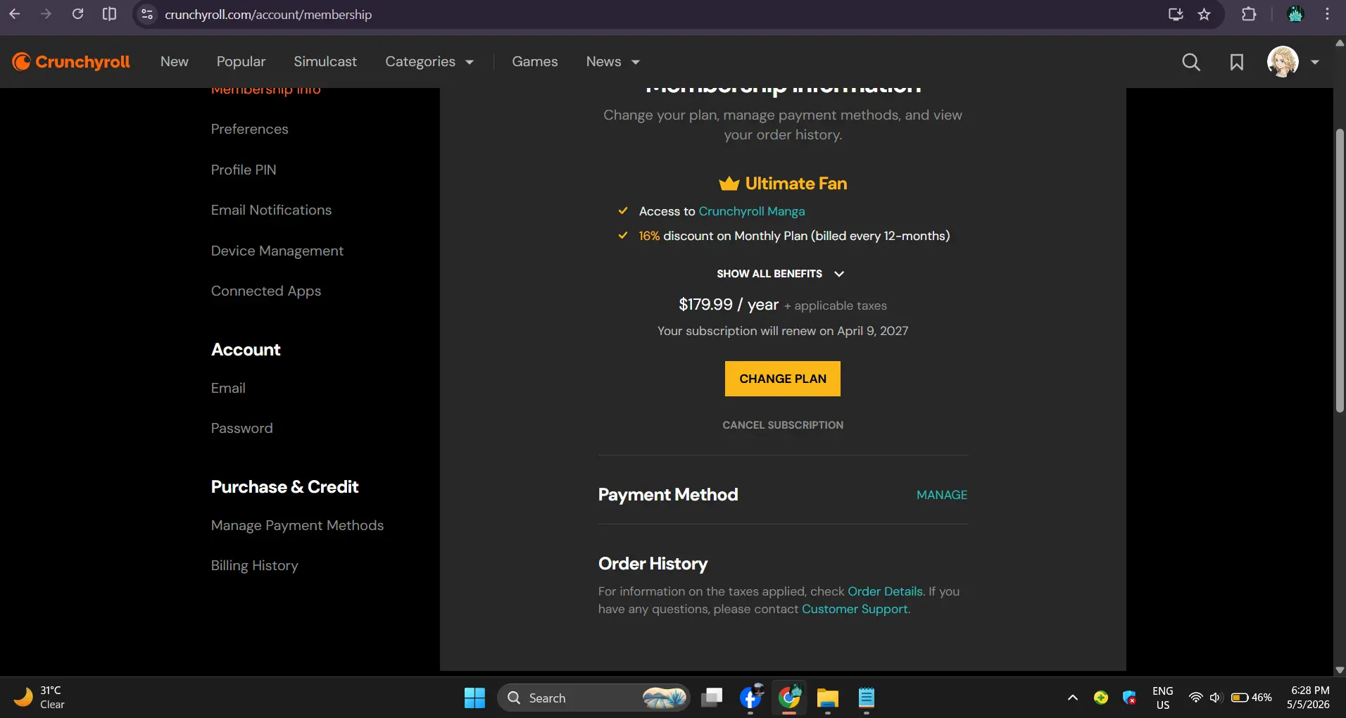The height and width of the screenshot is (718, 1346).
Task: Go back with browser back arrow
Action: click(x=14, y=14)
